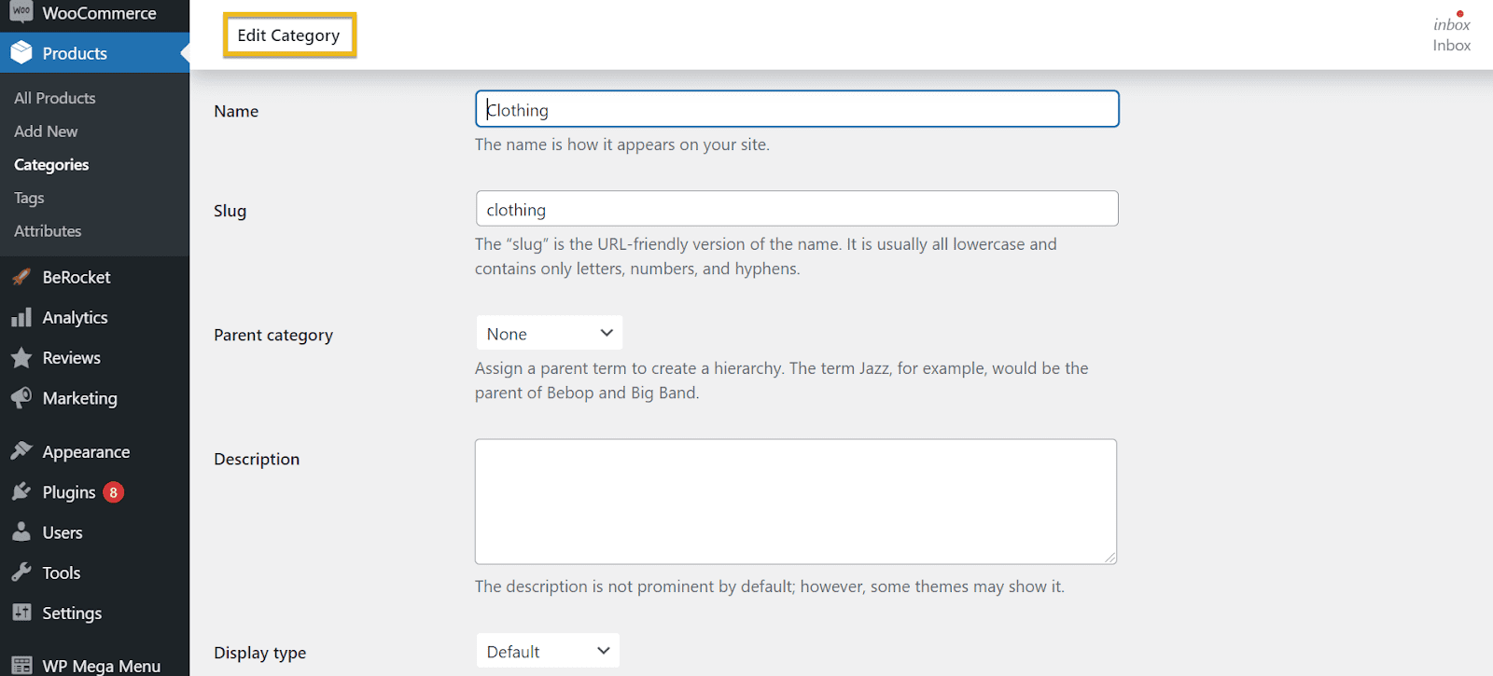Click the BeRocket rocket icon
This screenshot has width=1493, height=676.
[21, 277]
